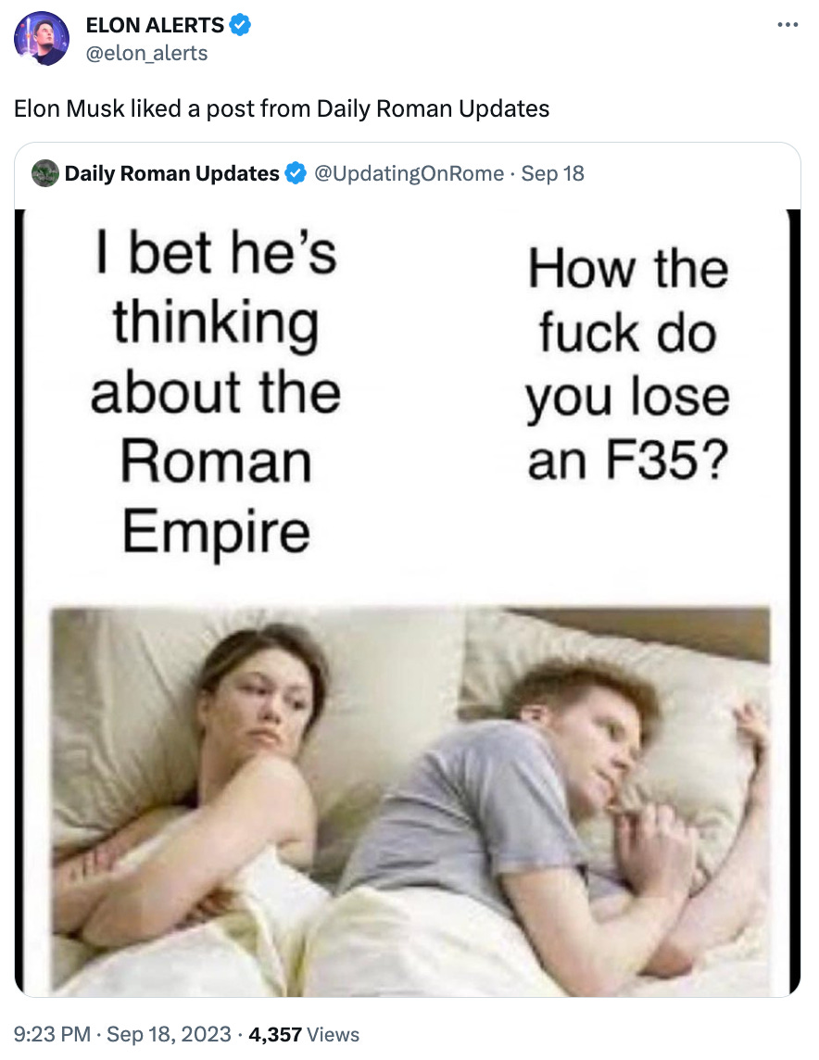Open the ELON ALERTS profile avatar
The image size is (819, 1060).
(42, 39)
